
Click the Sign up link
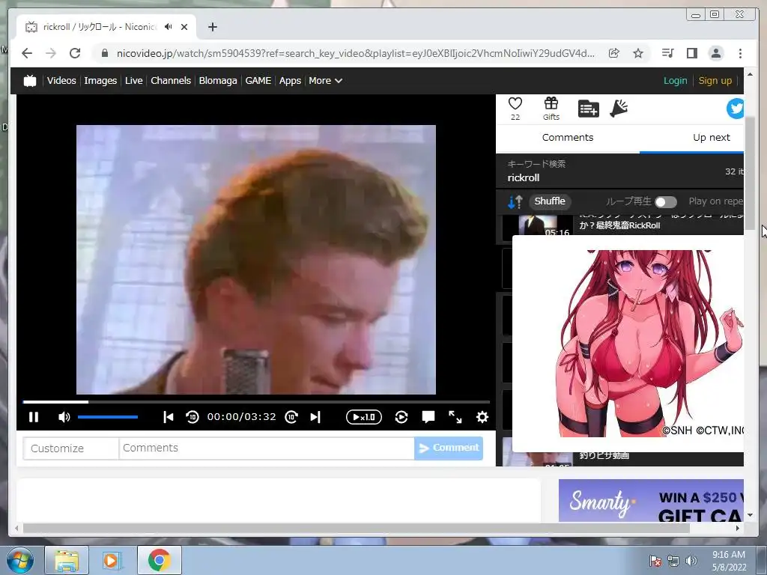pos(715,81)
